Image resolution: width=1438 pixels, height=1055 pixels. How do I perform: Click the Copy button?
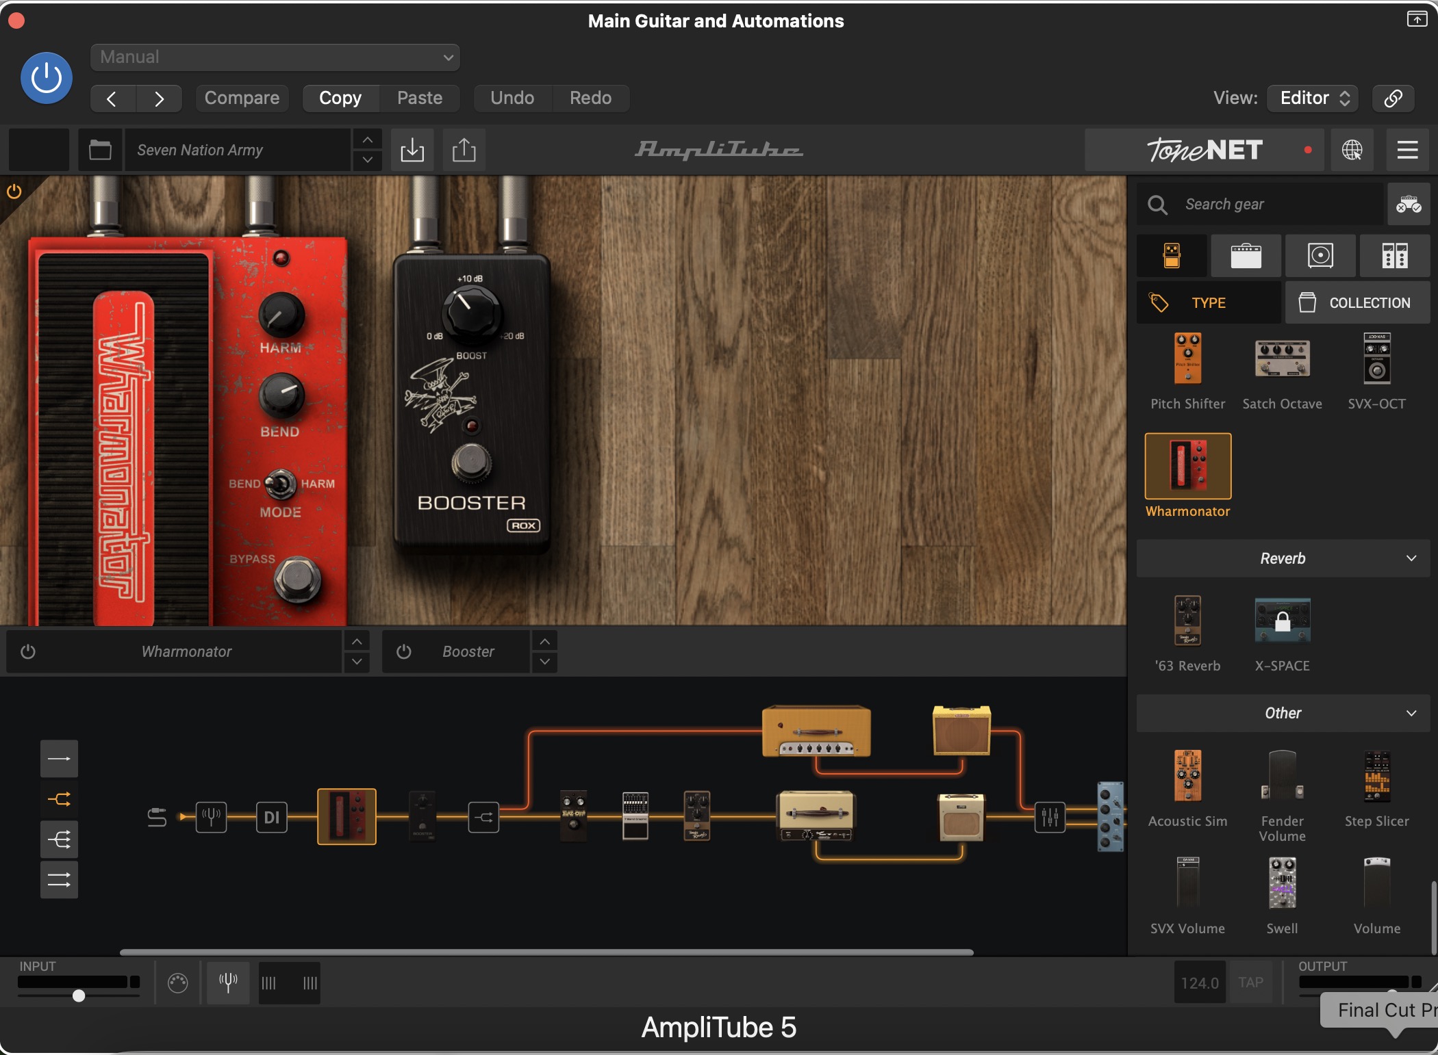[340, 99]
